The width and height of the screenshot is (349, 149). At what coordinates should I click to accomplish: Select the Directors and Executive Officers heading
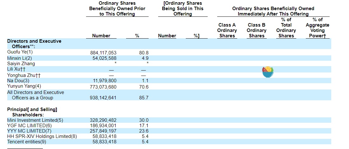[34, 44]
